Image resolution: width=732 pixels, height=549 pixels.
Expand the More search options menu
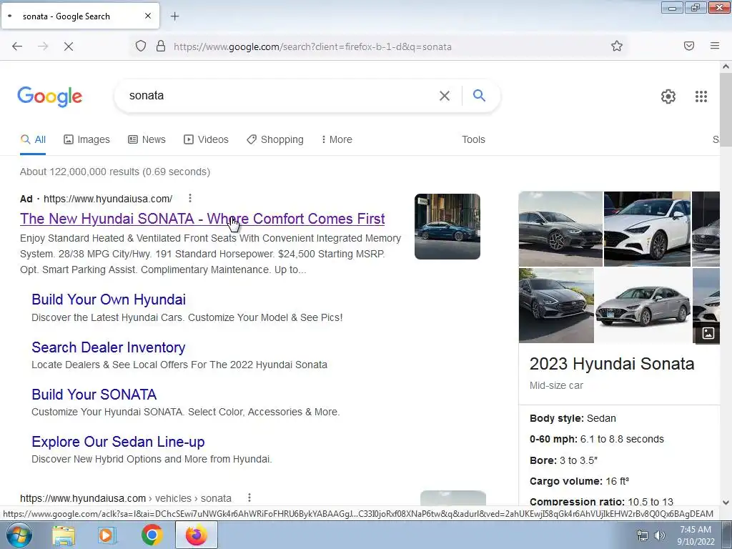click(x=337, y=139)
